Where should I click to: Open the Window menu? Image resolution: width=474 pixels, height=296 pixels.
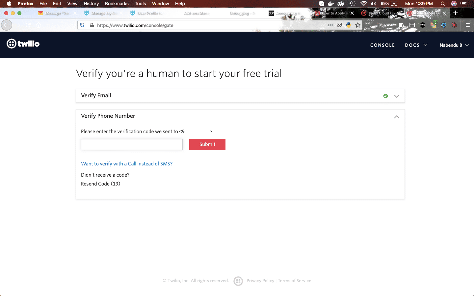160,4
